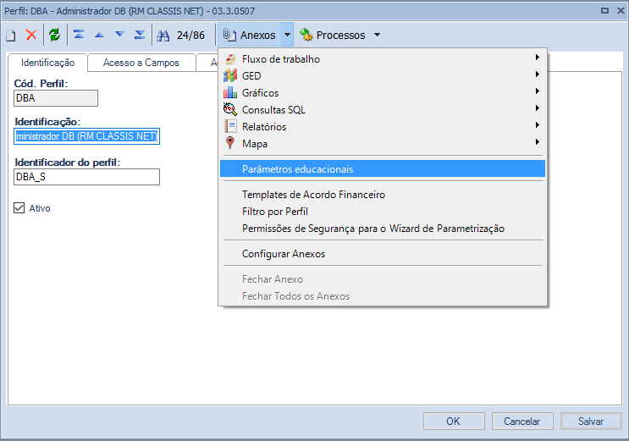Click the Gráficos bar chart icon

[x=230, y=92]
